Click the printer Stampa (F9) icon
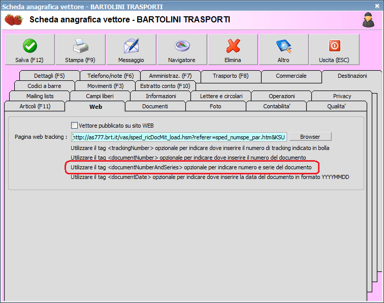This screenshot has width=384, height=303. tap(81, 46)
